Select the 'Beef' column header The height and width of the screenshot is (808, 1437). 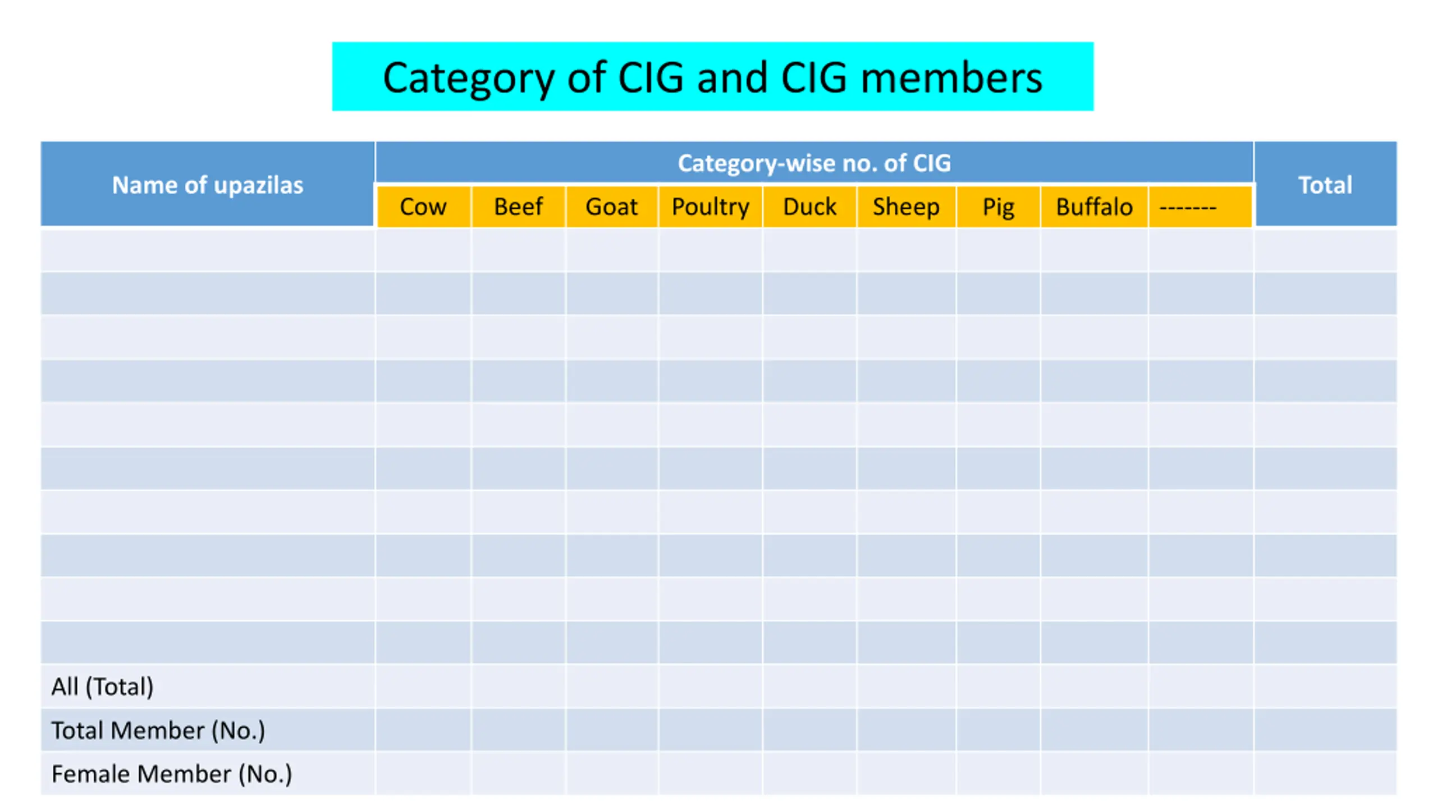coord(519,206)
